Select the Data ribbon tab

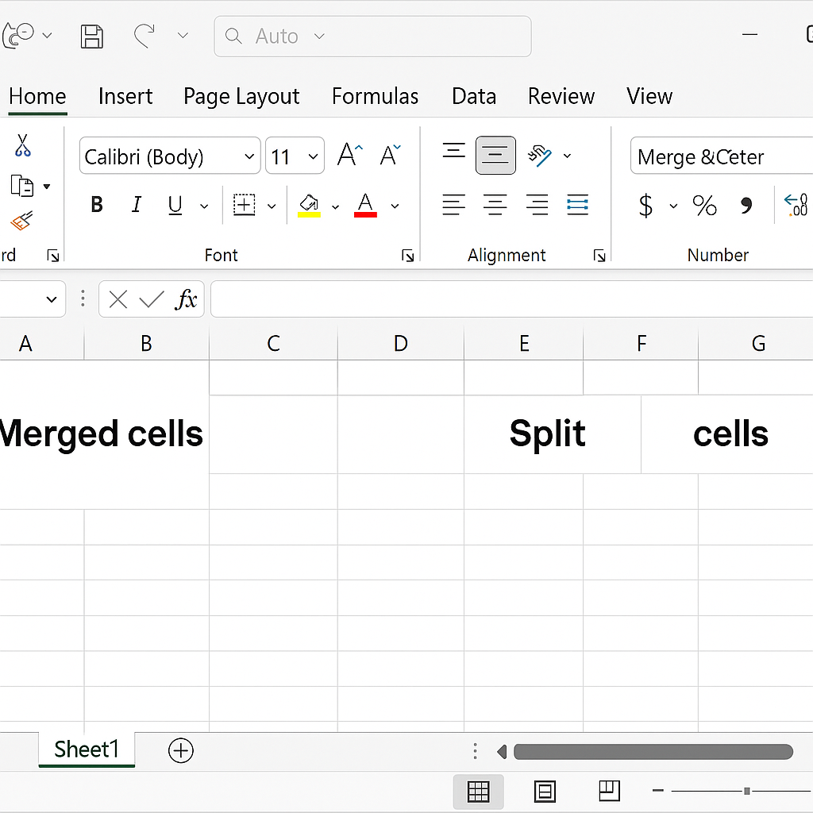[473, 96]
